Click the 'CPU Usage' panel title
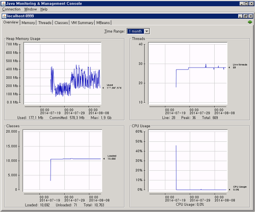The image size is (255, 212). click(141, 126)
